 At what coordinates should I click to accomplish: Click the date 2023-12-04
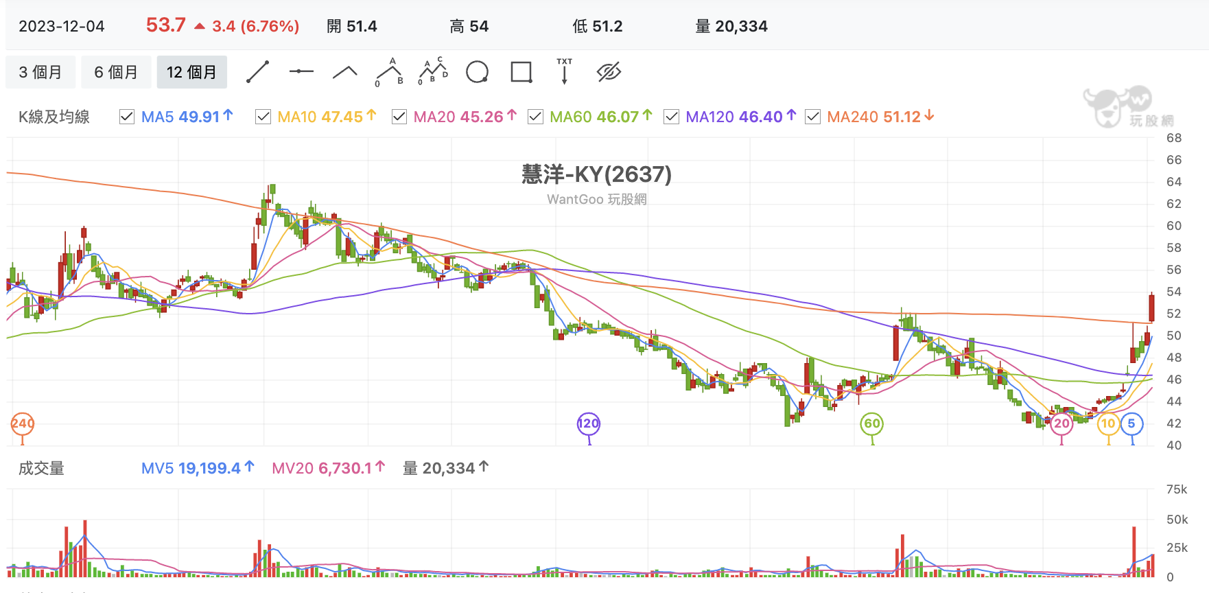click(62, 26)
